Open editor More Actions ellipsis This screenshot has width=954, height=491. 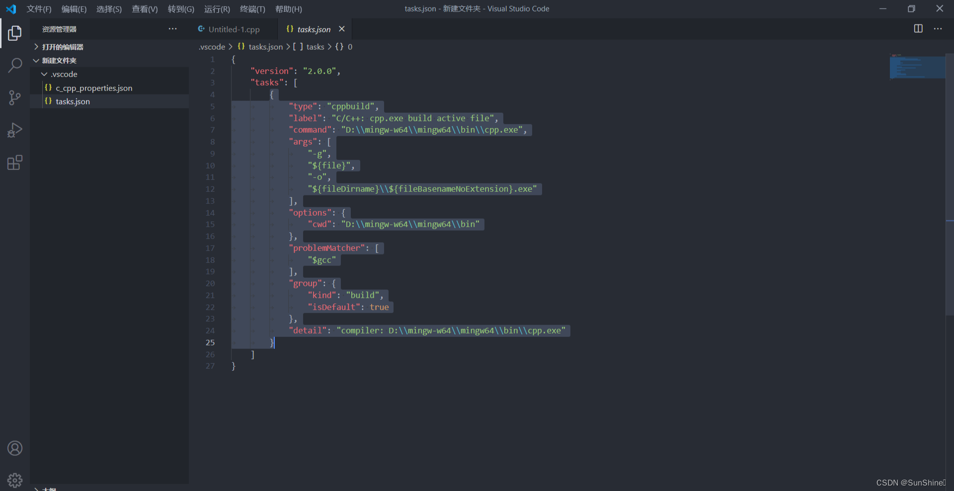tap(938, 29)
